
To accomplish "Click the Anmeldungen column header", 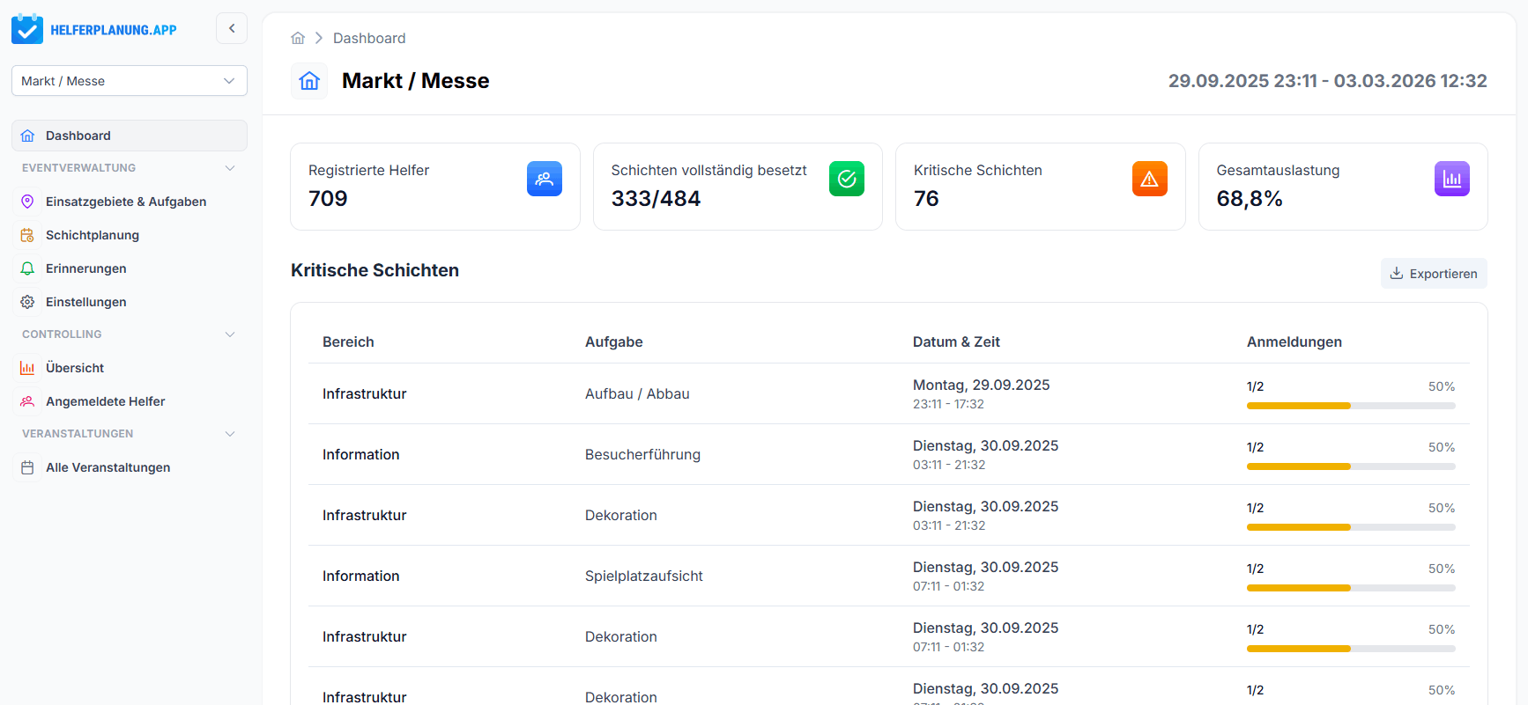I will tap(1294, 341).
